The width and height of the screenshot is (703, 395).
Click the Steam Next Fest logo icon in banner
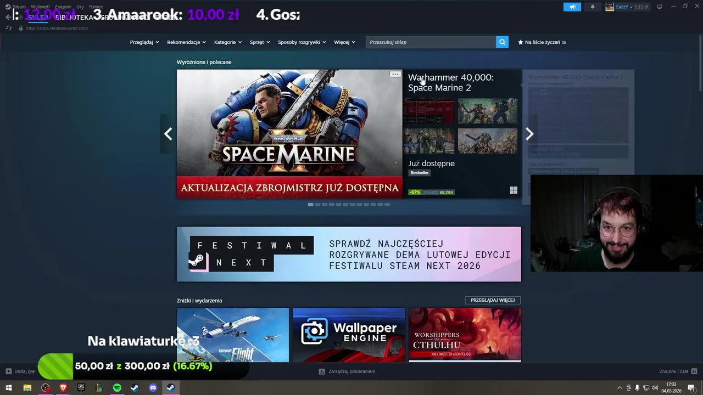coord(198,261)
